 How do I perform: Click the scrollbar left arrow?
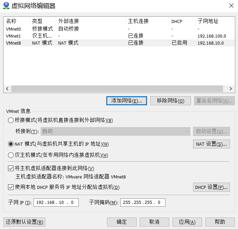click(x=7, y=89)
